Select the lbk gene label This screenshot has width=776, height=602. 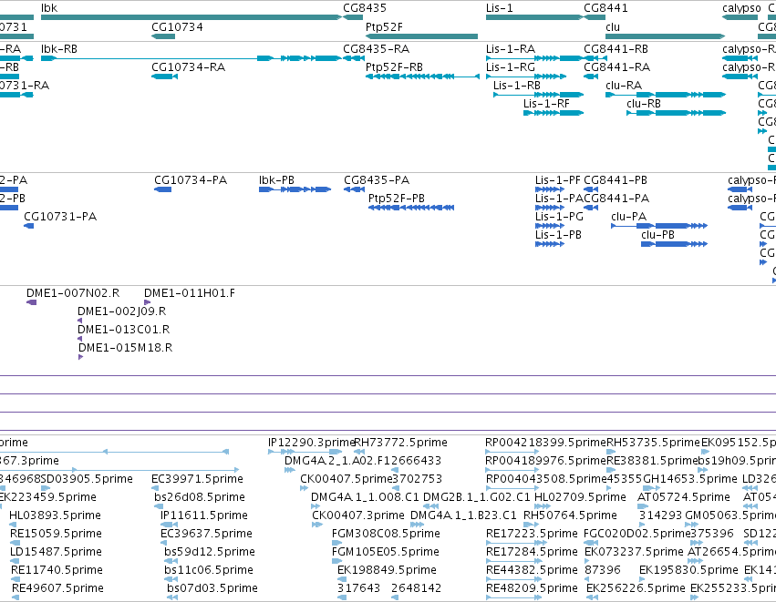pos(49,8)
